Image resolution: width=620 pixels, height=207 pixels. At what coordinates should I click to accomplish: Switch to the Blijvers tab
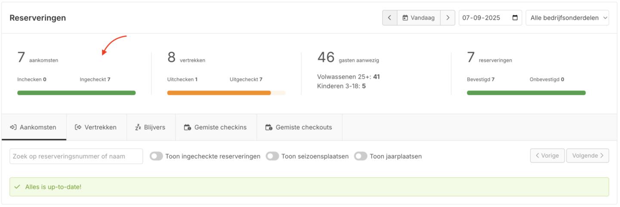click(x=151, y=127)
